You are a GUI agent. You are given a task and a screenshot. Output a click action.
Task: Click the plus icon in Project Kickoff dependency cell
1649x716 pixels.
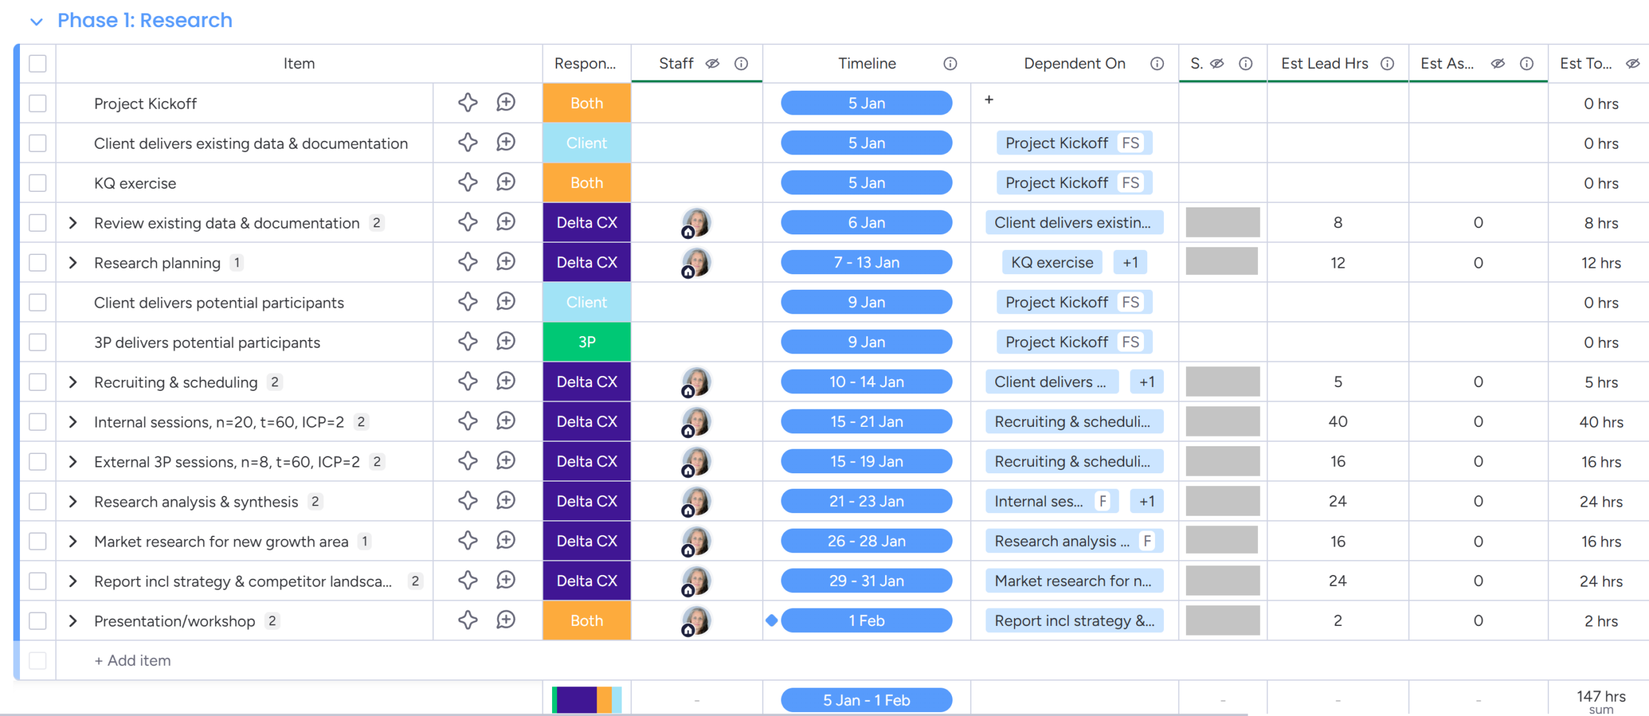point(989,100)
